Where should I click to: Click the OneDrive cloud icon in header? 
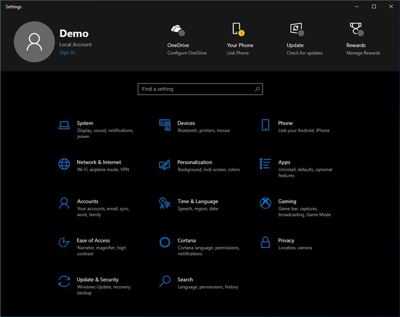(177, 29)
